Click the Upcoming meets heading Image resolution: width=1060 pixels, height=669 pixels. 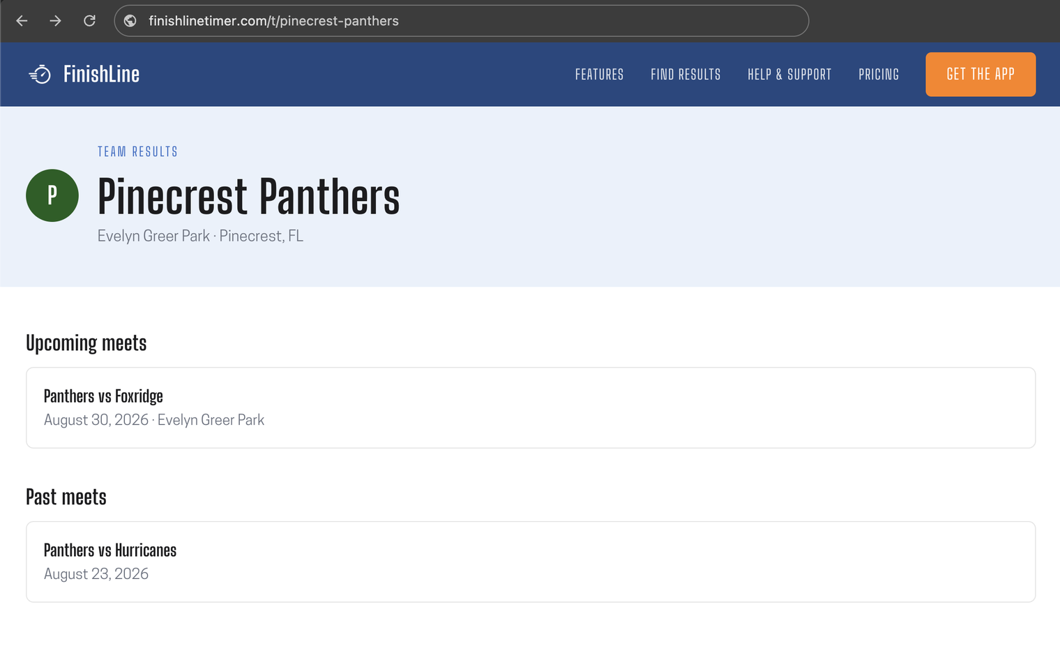click(x=86, y=343)
